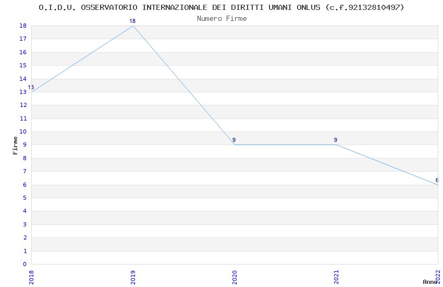Screen dimensions: 443x287
Task: Click the chart title O.I.D.U. OSSERVATORIO INTERNAZIONALE
Action: pos(221,7)
